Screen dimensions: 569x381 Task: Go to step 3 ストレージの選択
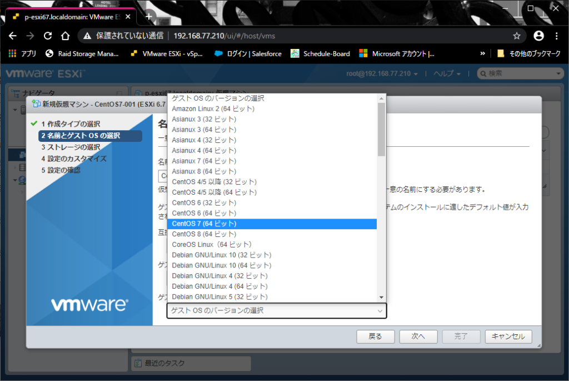tap(71, 147)
